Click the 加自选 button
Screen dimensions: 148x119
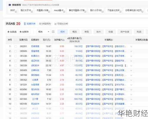[12, 32]
